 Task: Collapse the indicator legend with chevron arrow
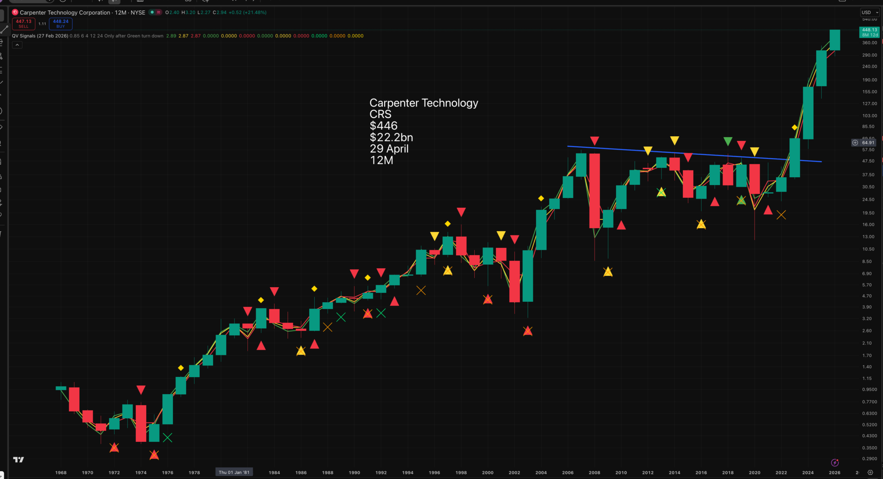(17, 45)
